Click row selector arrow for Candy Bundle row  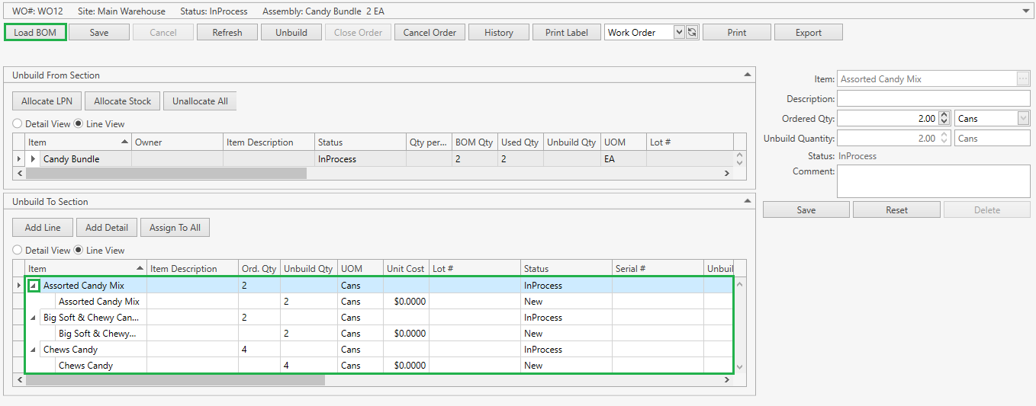click(x=19, y=159)
